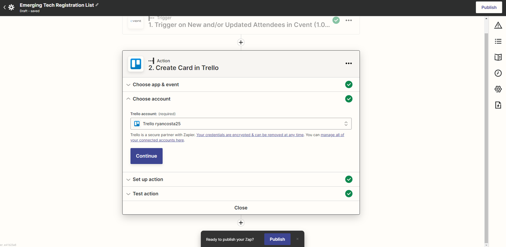Select the Trello app icon in step 2

coord(136,64)
